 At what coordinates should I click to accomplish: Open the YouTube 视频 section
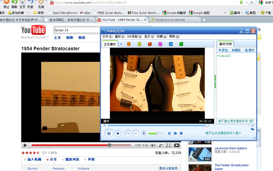click(x=69, y=38)
